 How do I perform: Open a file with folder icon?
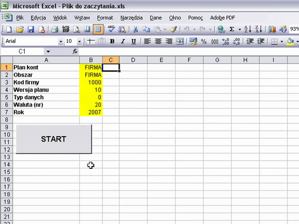click(x=20, y=29)
